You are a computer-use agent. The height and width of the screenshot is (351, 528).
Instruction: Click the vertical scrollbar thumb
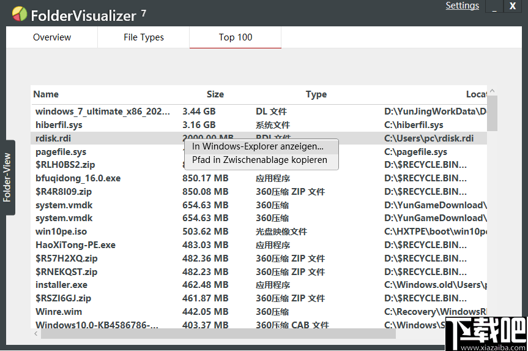pos(492,113)
